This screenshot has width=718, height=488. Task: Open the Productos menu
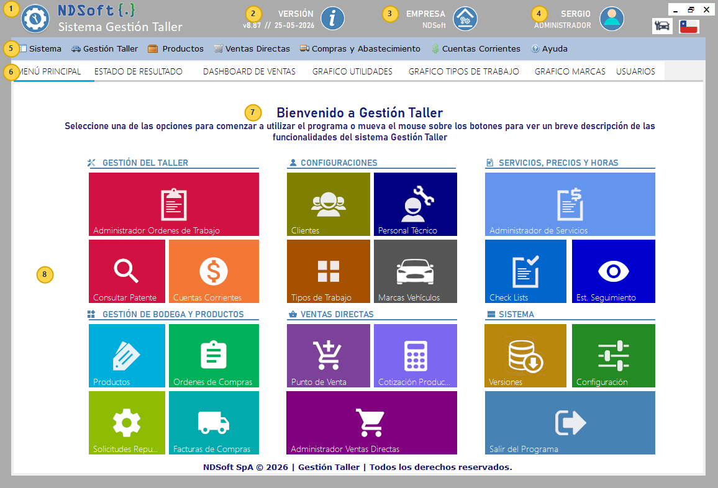pos(176,48)
